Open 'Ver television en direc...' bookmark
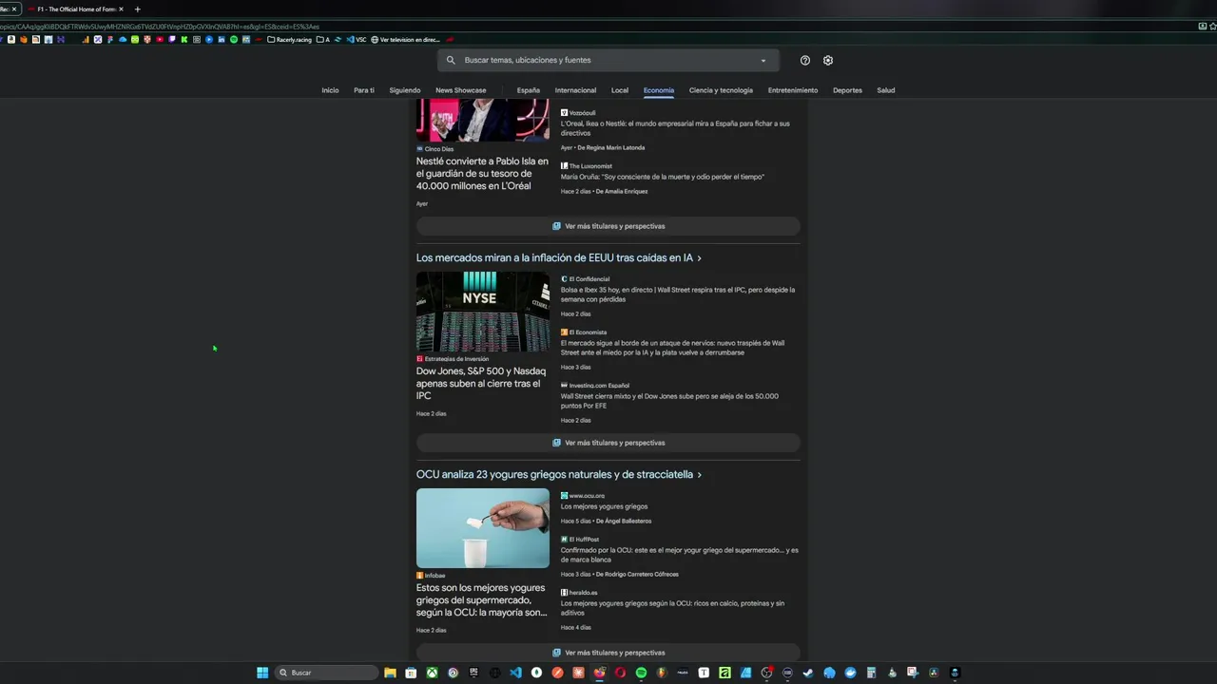 pos(406,40)
